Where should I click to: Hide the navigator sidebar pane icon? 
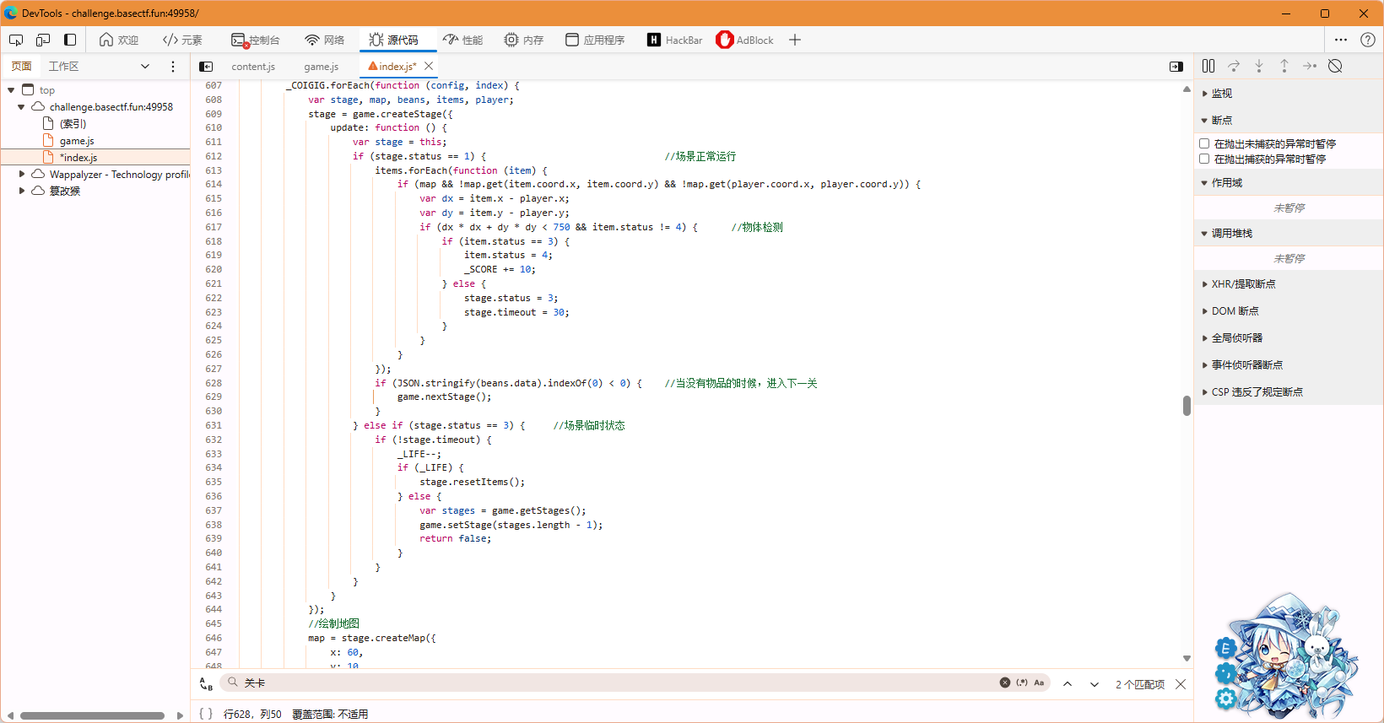click(206, 67)
